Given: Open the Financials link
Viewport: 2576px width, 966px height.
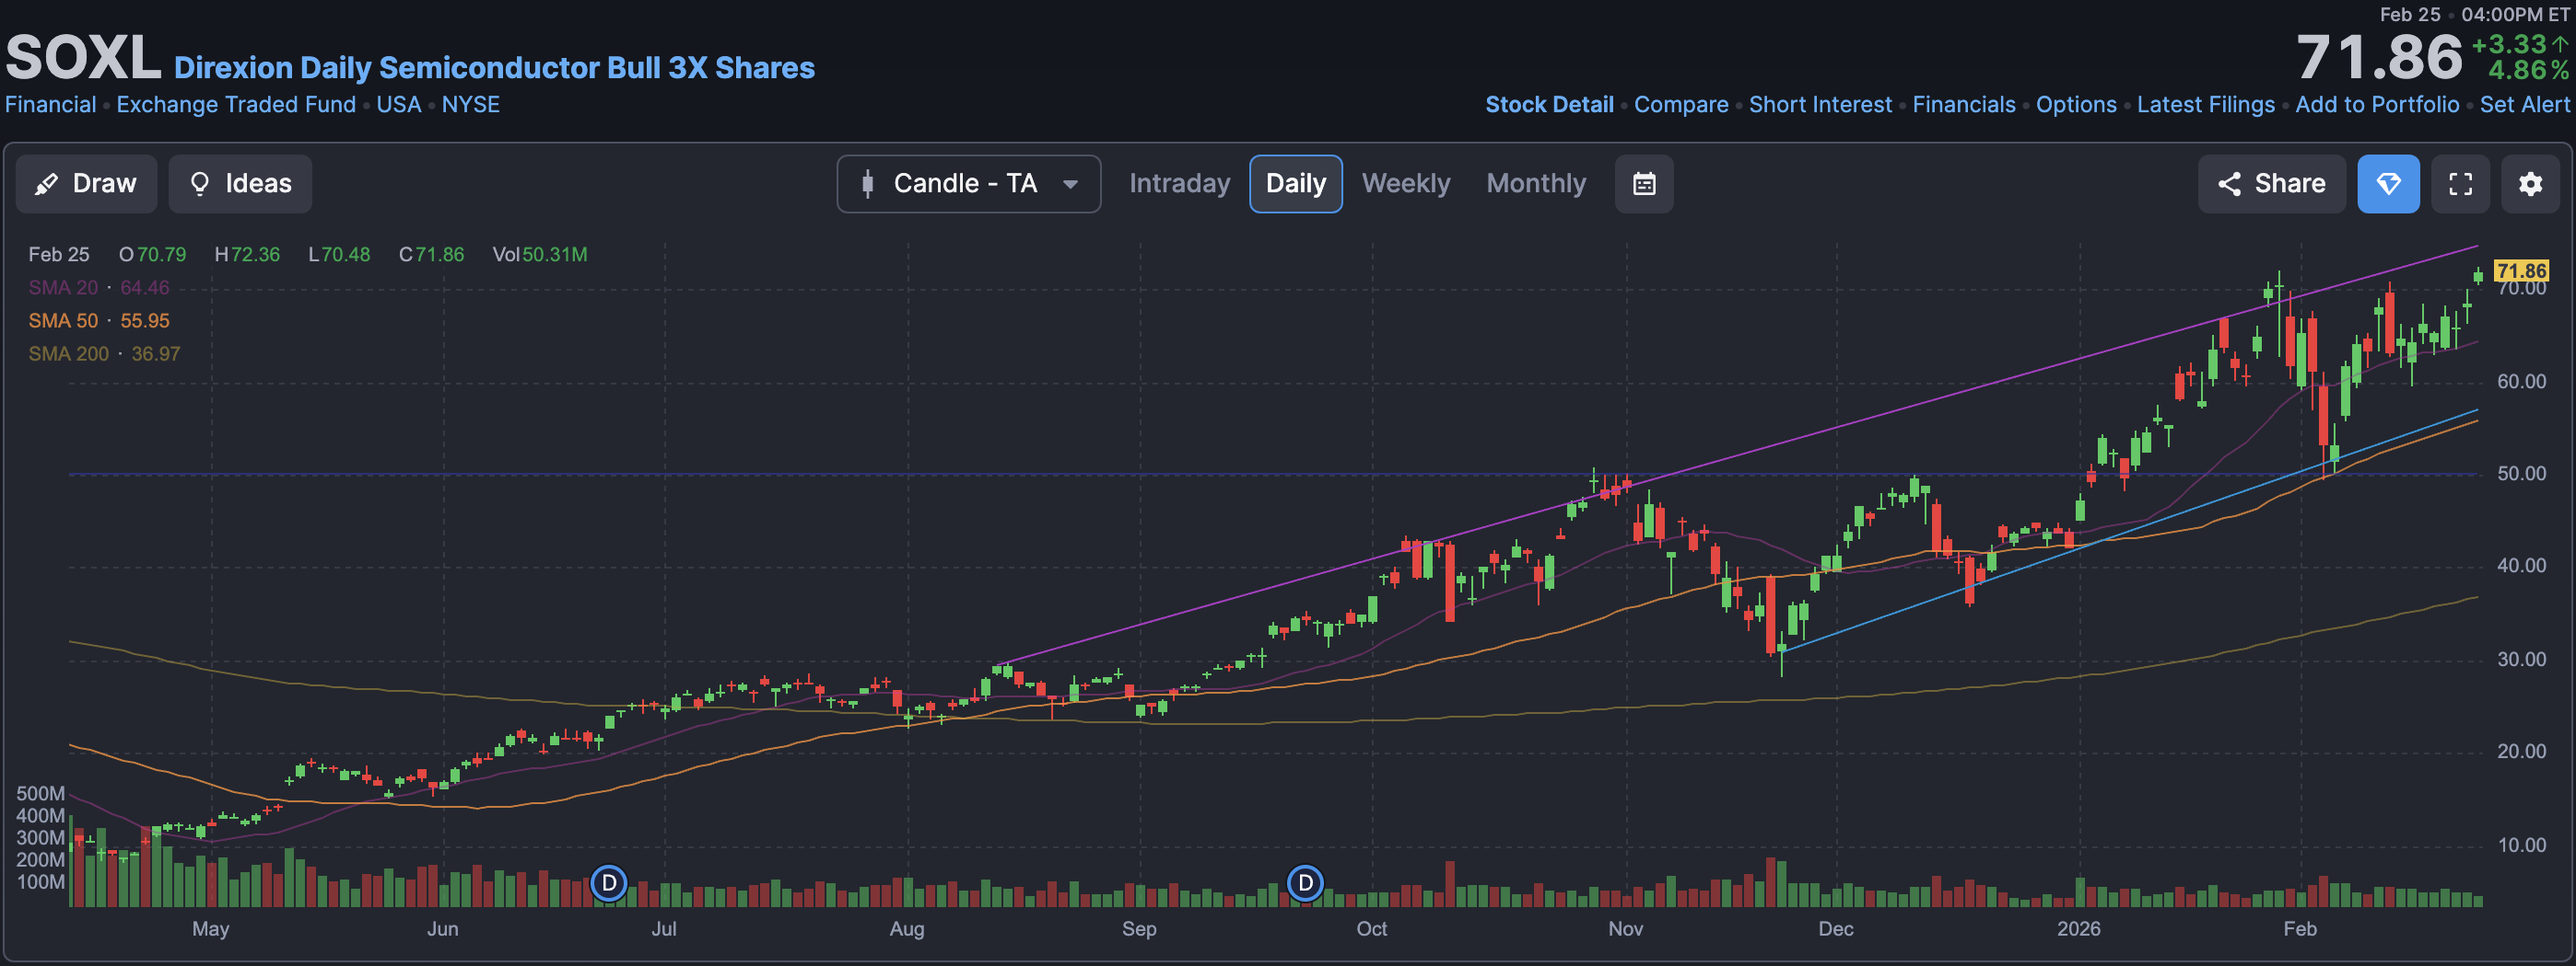Looking at the screenshot, I should [1964, 105].
